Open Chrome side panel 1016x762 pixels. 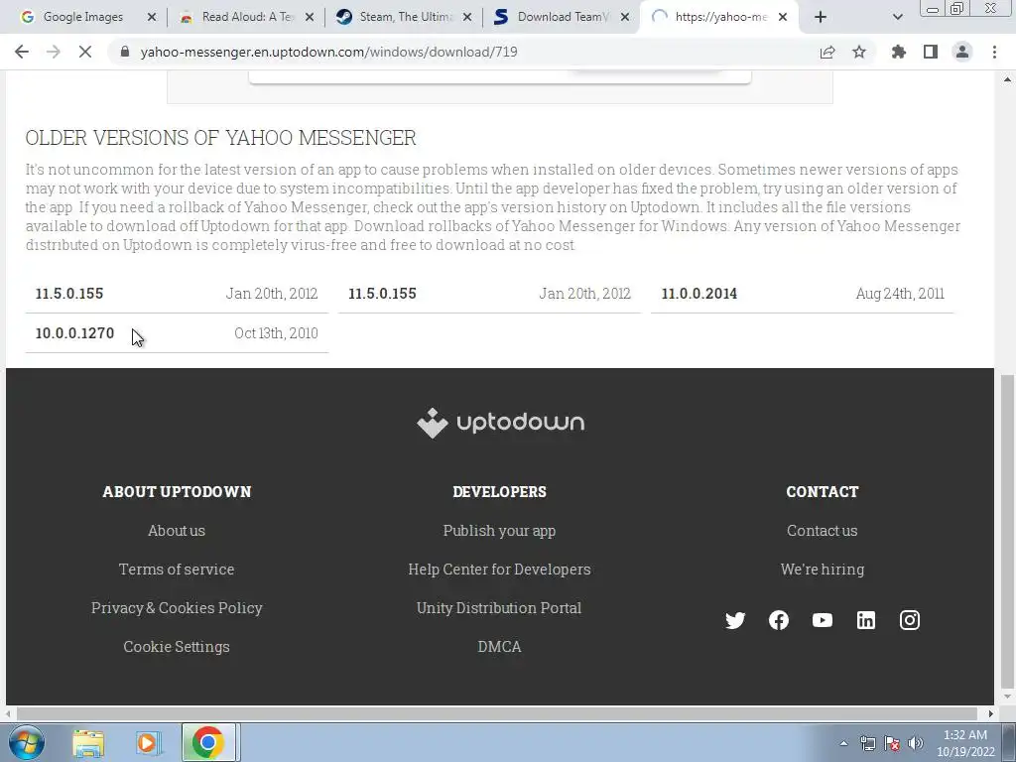coord(931,52)
